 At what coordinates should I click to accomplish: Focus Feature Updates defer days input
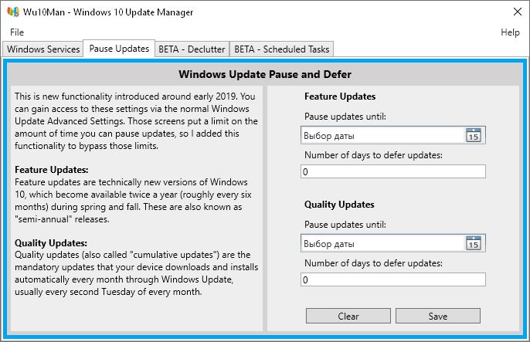click(393, 171)
